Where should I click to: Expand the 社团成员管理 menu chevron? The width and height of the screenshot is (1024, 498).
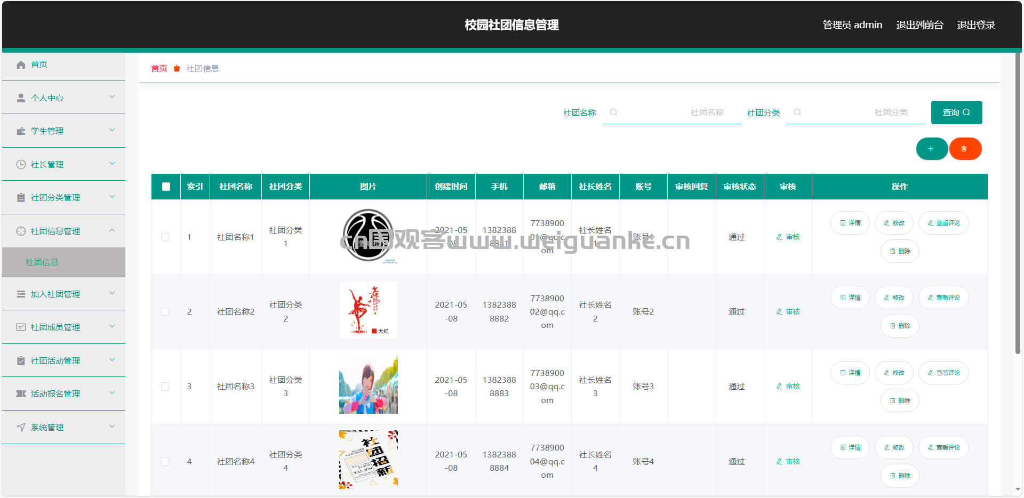pyautogui.click(x=112, y=326)
